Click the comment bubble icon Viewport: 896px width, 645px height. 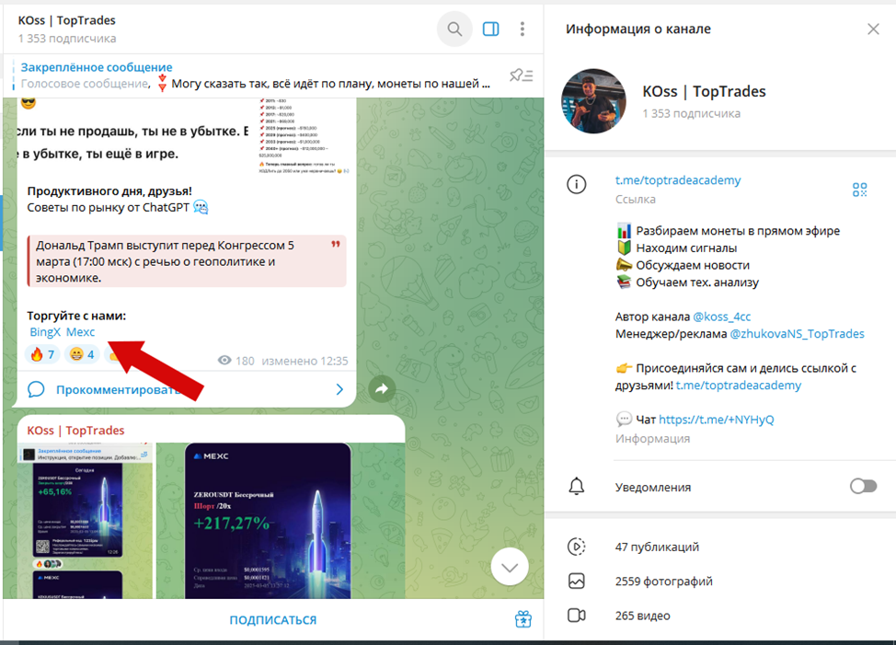point(36,389)
